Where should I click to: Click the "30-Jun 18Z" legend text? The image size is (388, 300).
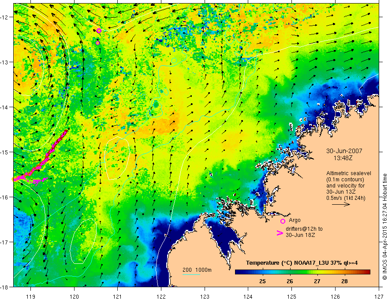pos(300,235)
